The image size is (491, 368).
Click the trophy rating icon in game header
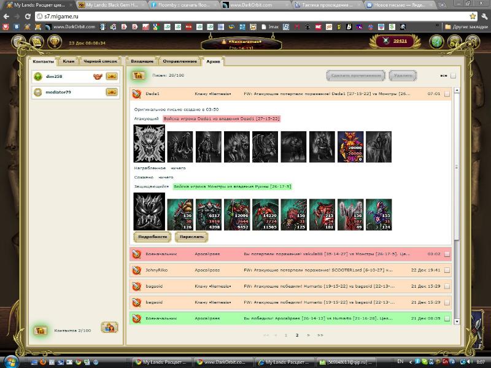(55, 42)
